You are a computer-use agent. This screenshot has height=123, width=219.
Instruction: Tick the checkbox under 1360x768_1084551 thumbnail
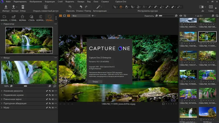tap(182, 24)
